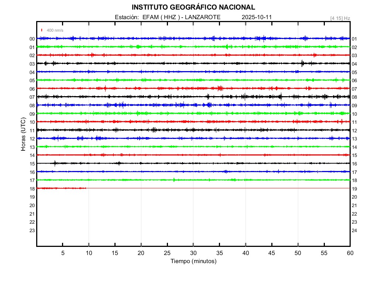Click the Tiempo (minutos) axis label
Screen dimensions: 378x283
point(193,261)
